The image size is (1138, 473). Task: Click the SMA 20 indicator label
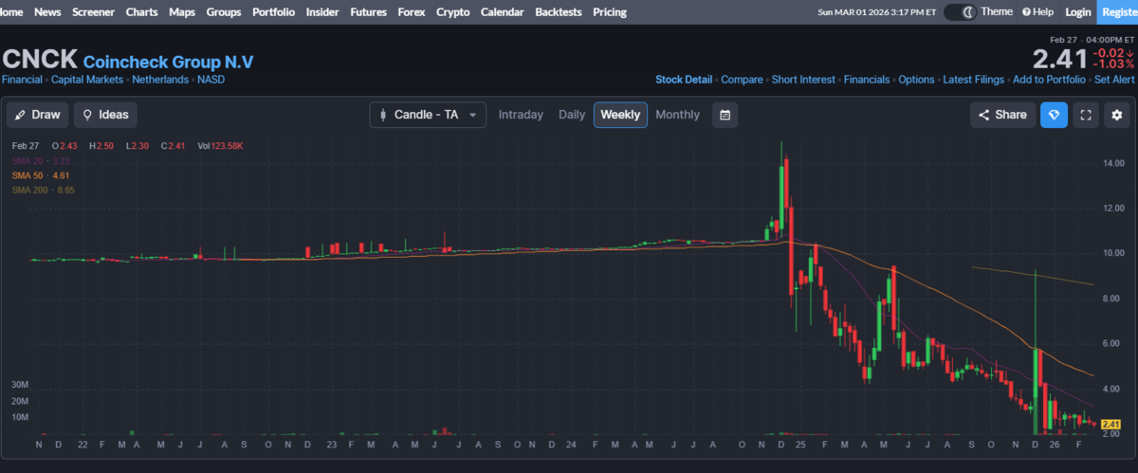point(43,161)
